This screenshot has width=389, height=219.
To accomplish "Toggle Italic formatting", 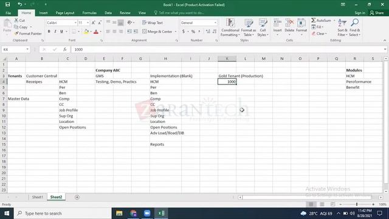I will 55,32.
